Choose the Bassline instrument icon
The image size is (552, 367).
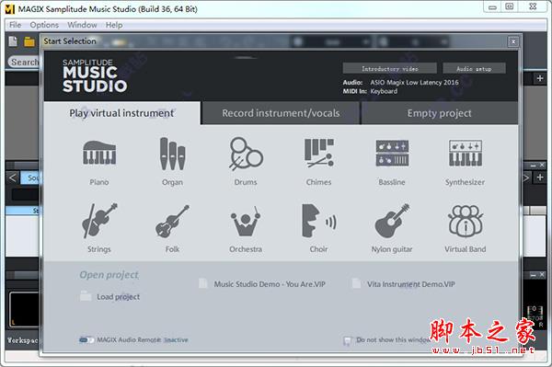coord(392,153)
